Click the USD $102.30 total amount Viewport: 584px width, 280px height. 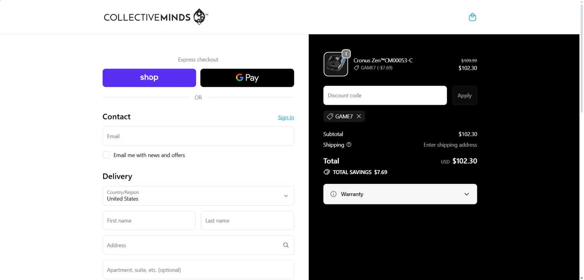point(459,161)
